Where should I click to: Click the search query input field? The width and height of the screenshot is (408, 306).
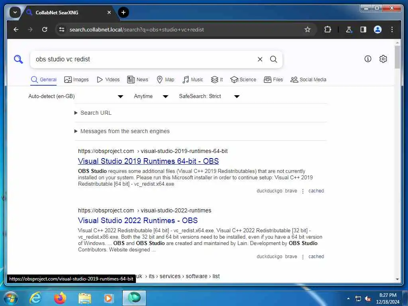point(144,59)
